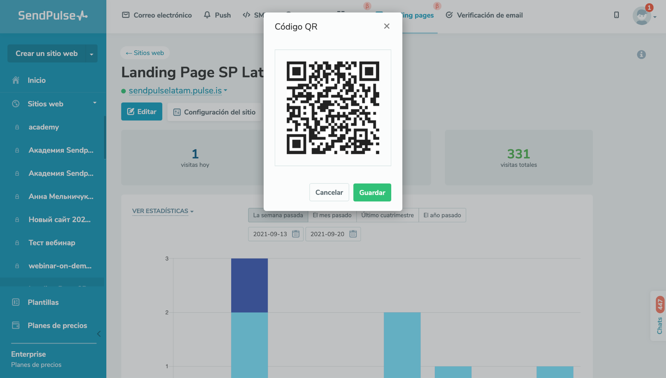This screenshot has width=666, height=378.
Task: Select Último cuatrimestre period
Action: coord(387,215)
